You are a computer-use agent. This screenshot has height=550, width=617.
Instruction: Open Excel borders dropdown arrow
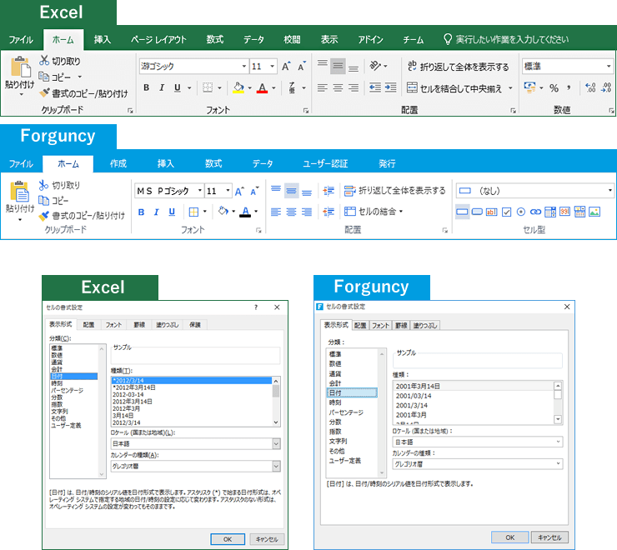tap(219, 87)
